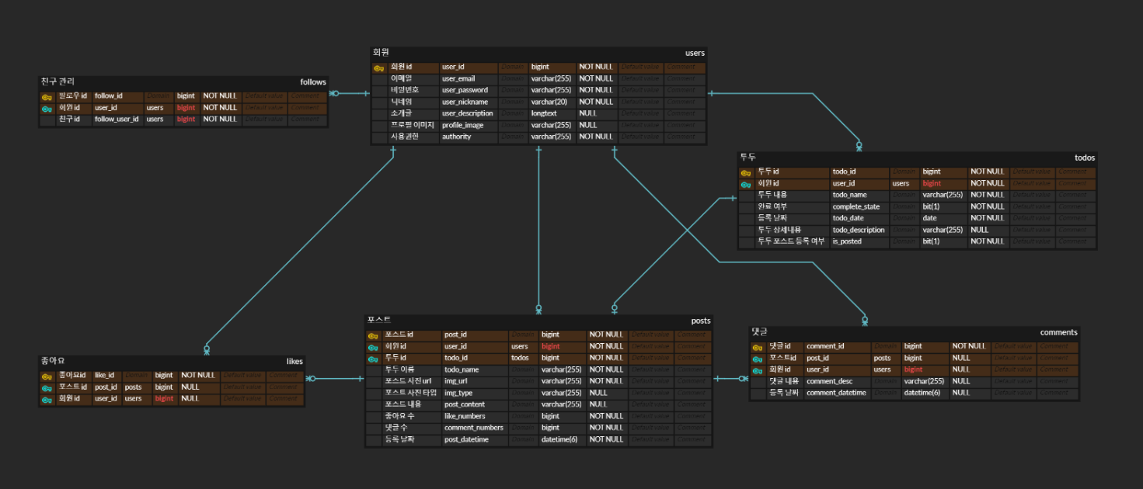Click the 'follows' table name header
This screenshot has height=489, width=1143.
[x=313, y=81]
